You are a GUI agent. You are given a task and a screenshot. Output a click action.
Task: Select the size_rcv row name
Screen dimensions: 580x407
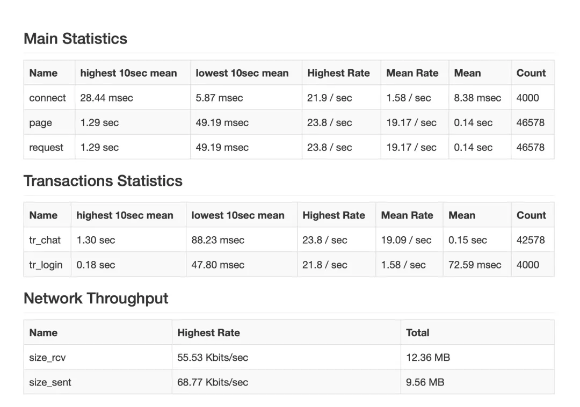(47, 358)
